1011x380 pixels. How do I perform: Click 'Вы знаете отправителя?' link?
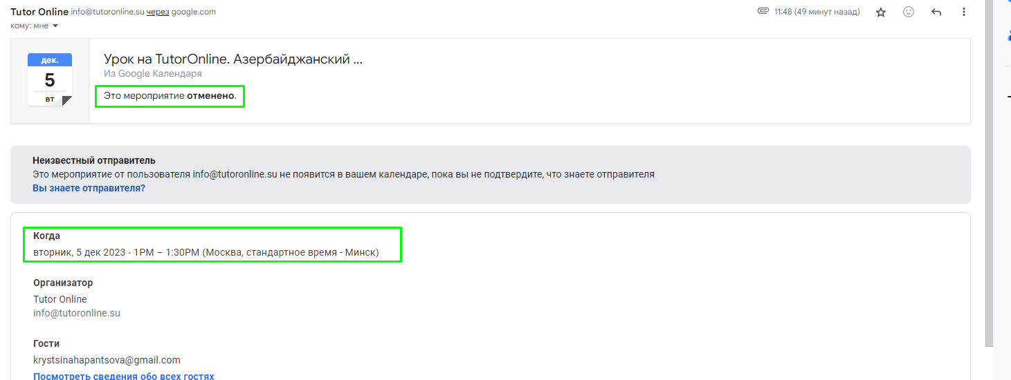pos(89,188)
